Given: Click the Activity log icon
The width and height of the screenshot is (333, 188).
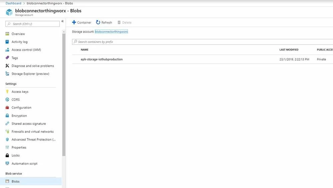Looking at the screenshot, I should (7, 42).
